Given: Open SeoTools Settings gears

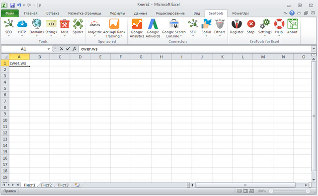Looking at the screenshot, I should 265,28.
